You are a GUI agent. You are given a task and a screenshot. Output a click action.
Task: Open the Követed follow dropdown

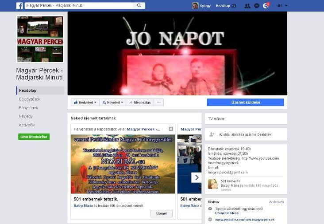tap(112, 102)
